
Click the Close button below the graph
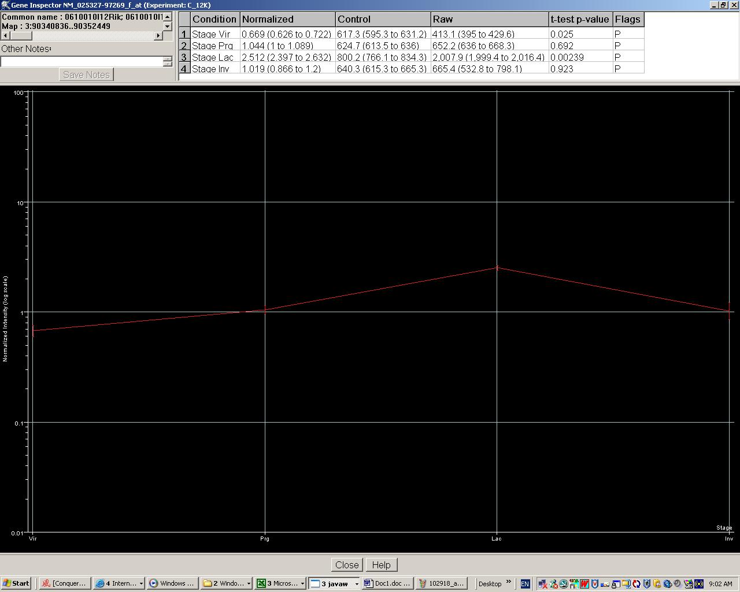point(347,565)
